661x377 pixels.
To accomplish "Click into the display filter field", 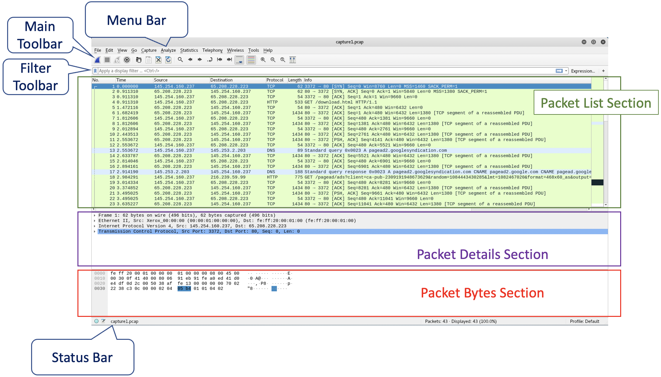I will [326, 71].
